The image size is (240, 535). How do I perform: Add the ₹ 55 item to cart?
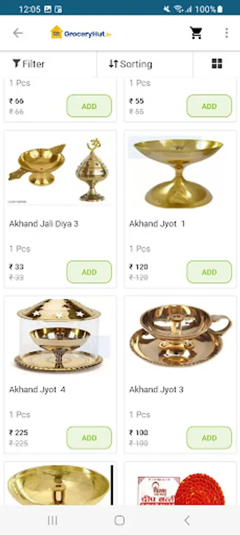209,106
